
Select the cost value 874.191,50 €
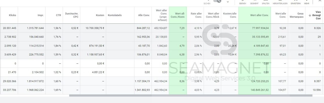pos(96,46)
